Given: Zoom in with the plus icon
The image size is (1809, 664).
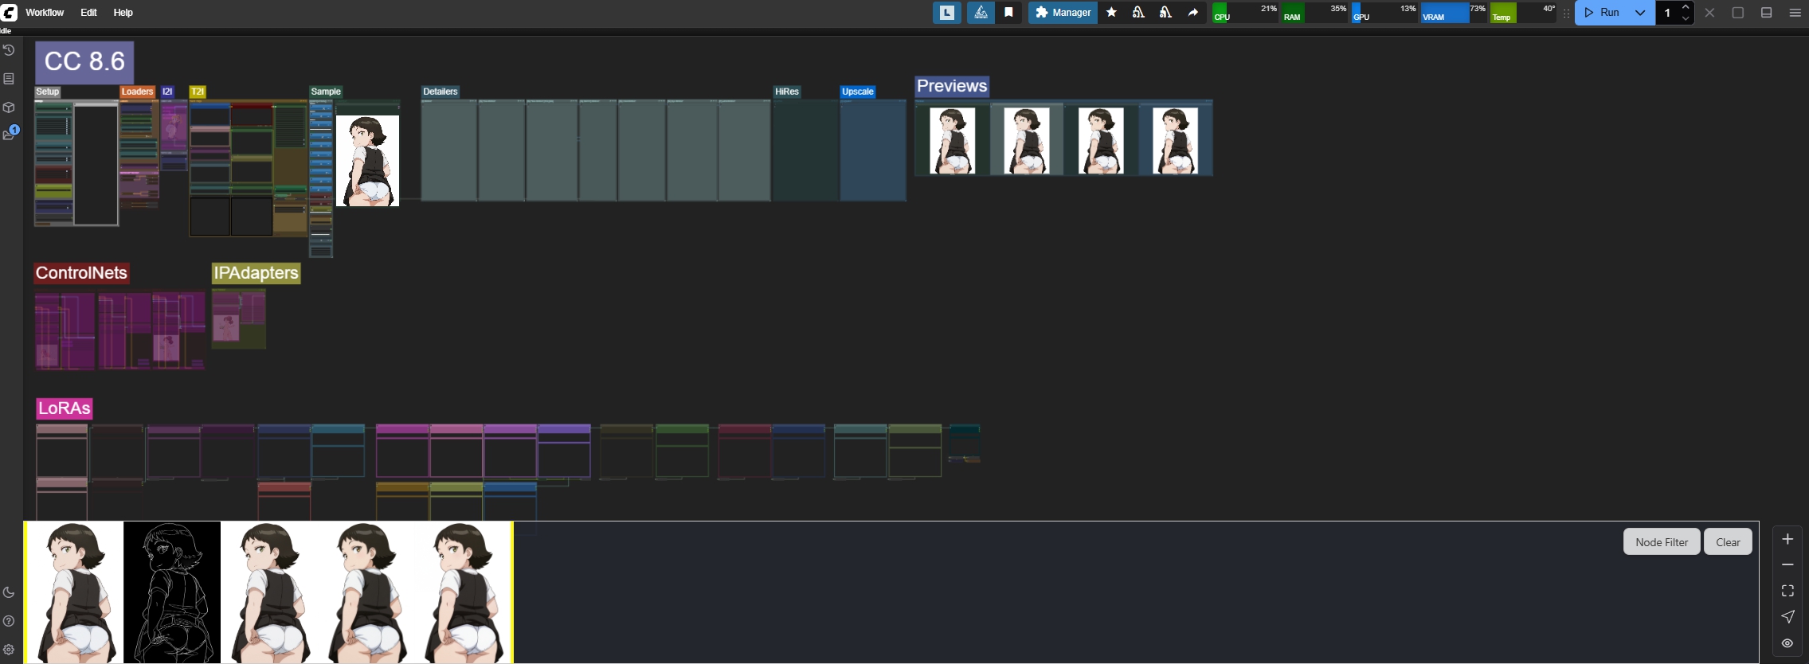Looking at the screenshot, I should tap(1787, 539).
